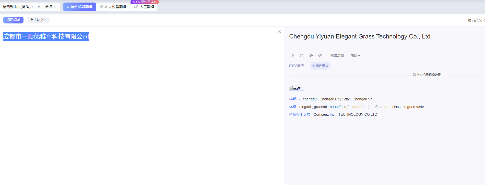The width and height of the screenshot is (485, 185).
Task: Click the 重点词汇 heading
Action: click(297, 88)
